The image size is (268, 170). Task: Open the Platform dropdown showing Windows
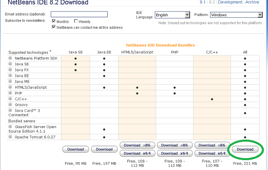pos(236,15)
